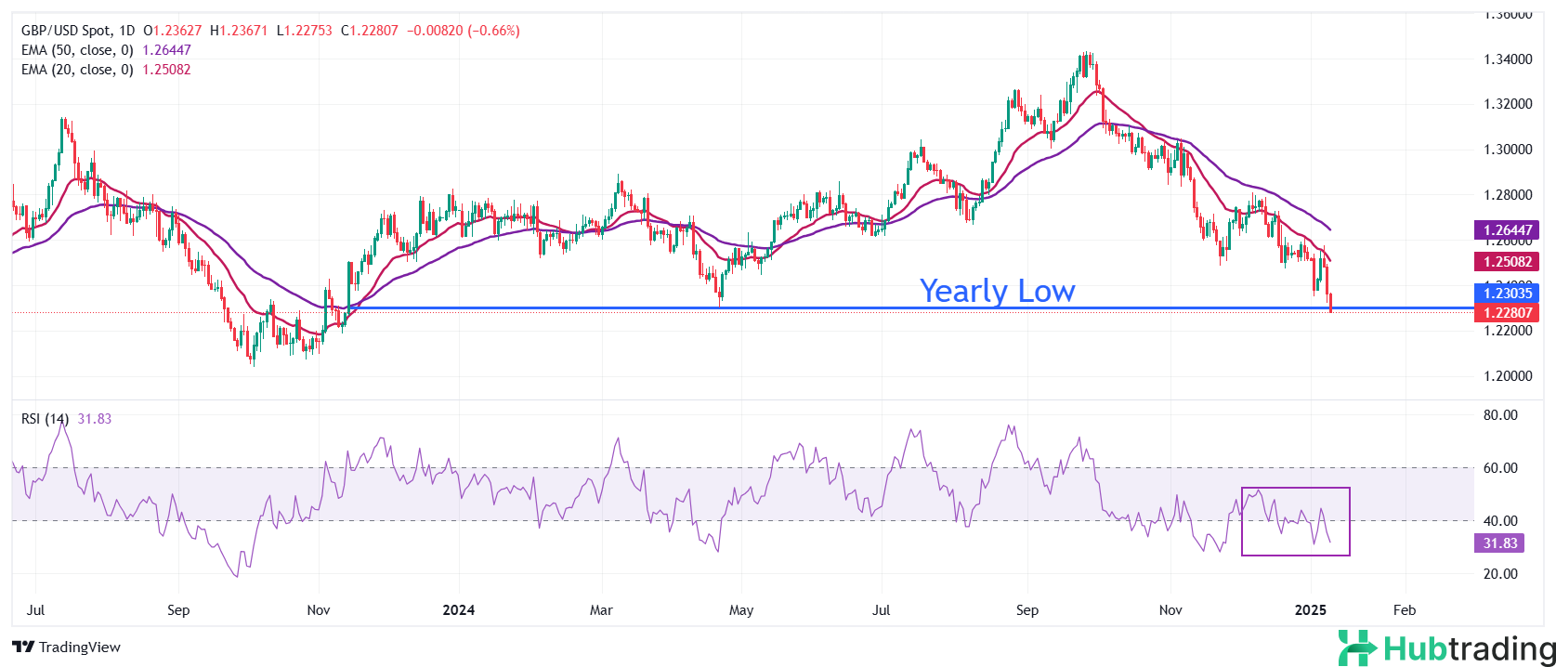Select the EMA 50 indicator legend
The image size is (1556, 667).
click(77, 50)
